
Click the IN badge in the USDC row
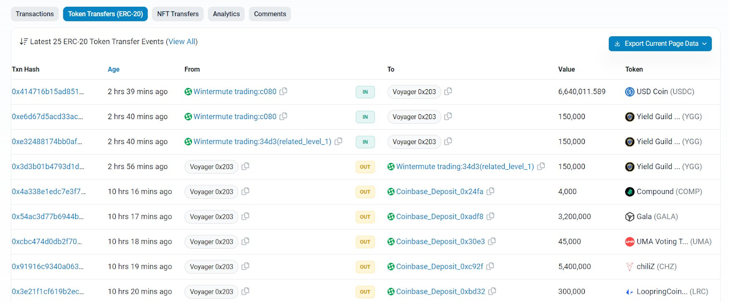[x=365, y=92]
